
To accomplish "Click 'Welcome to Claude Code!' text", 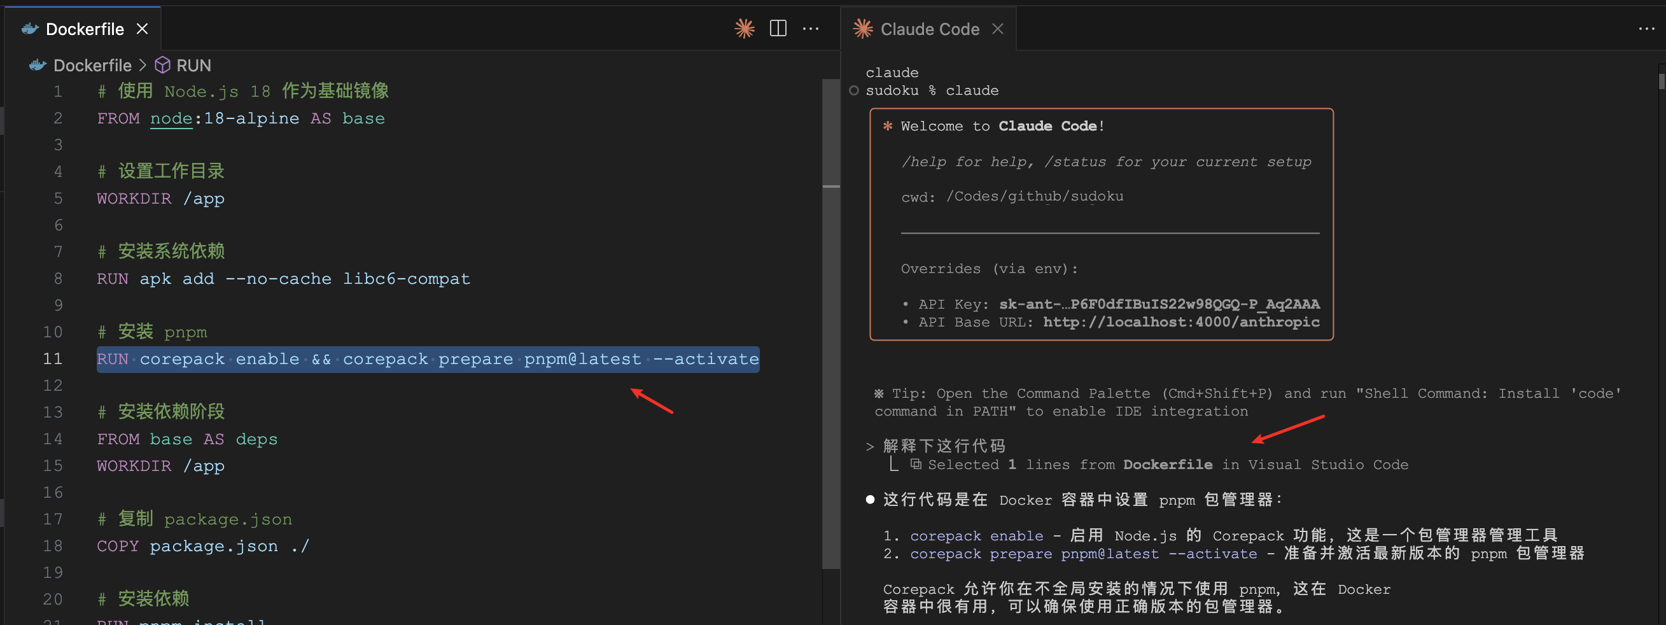I will pos(1002,126).
